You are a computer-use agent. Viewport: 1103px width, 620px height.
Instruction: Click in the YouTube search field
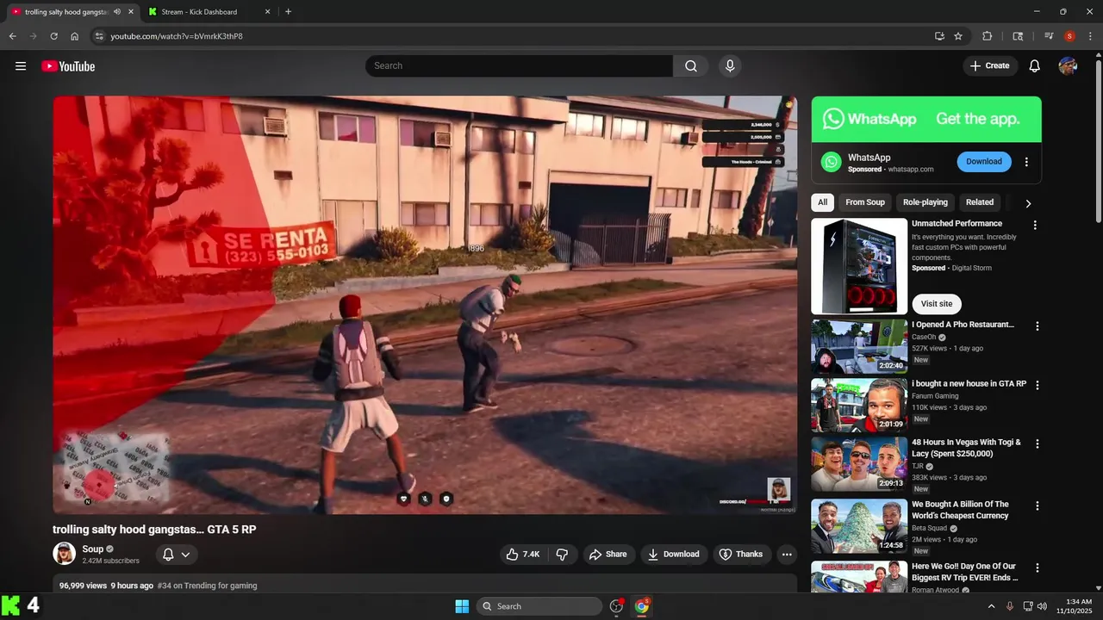point(519,66)
